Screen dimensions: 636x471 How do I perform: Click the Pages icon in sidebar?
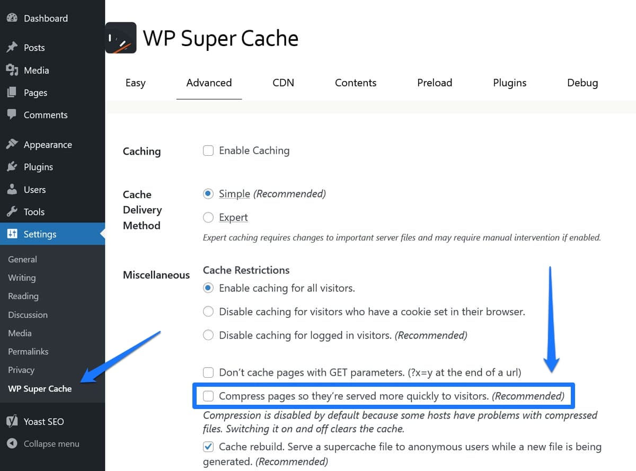[x=12, y=93]
